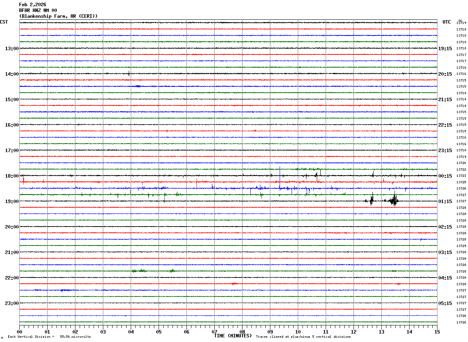This screenshot has height=342, width=468.
Task: Click the 22:15 UTC time label
Action: pos(445,125)
